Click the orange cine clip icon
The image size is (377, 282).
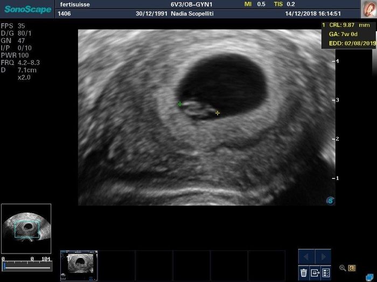[352, 267]
